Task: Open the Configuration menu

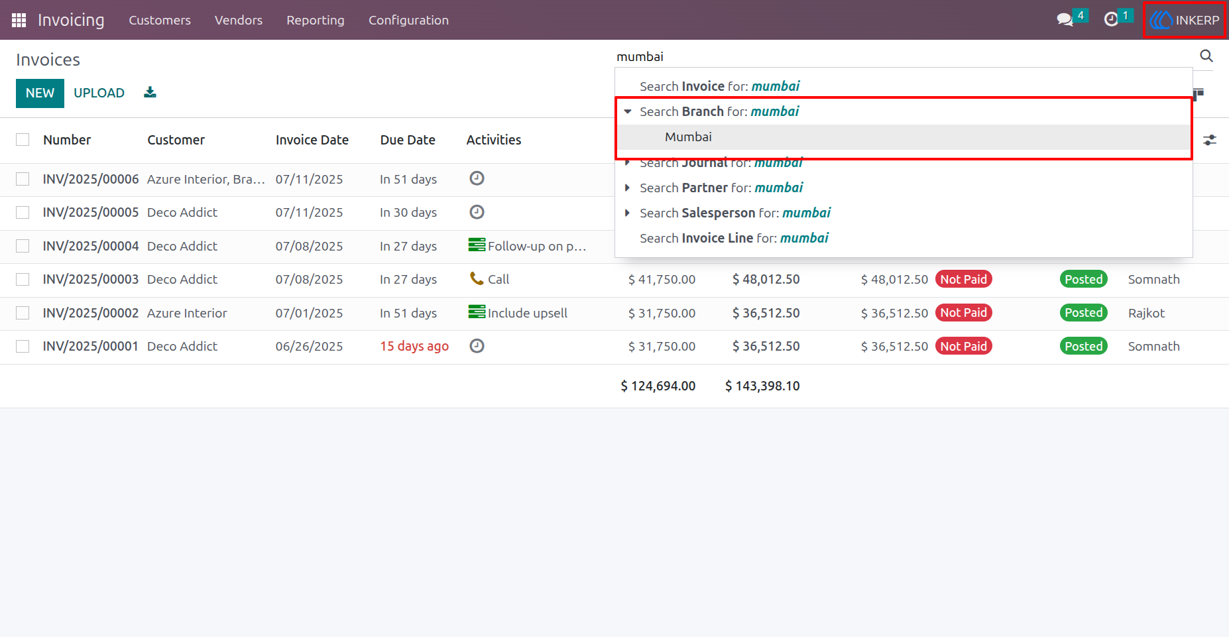Action: pos(408,20)
